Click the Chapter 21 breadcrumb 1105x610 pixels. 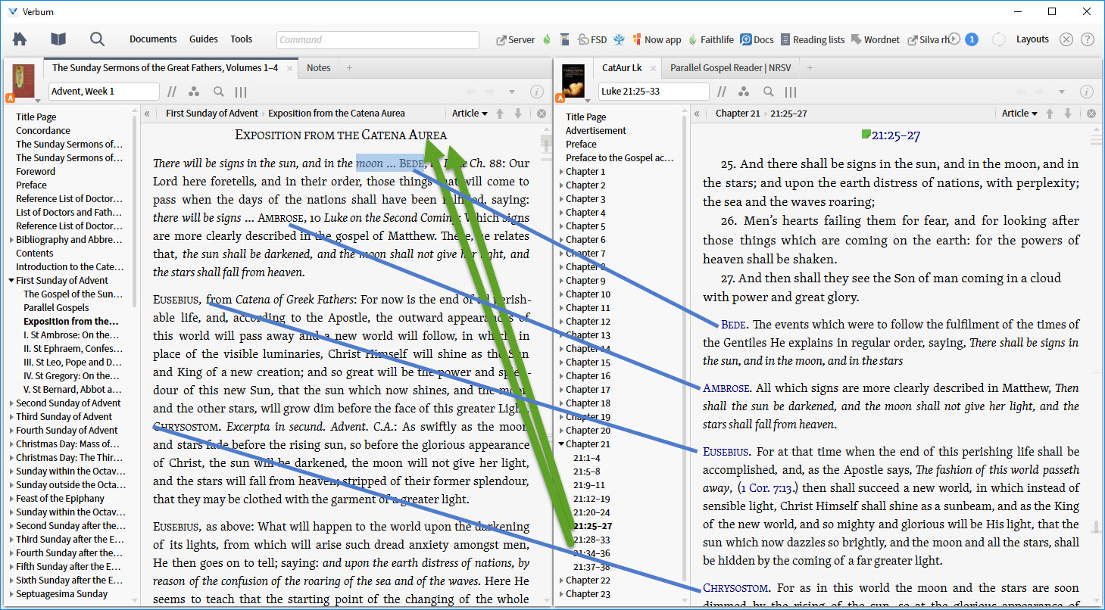[738, 114]
